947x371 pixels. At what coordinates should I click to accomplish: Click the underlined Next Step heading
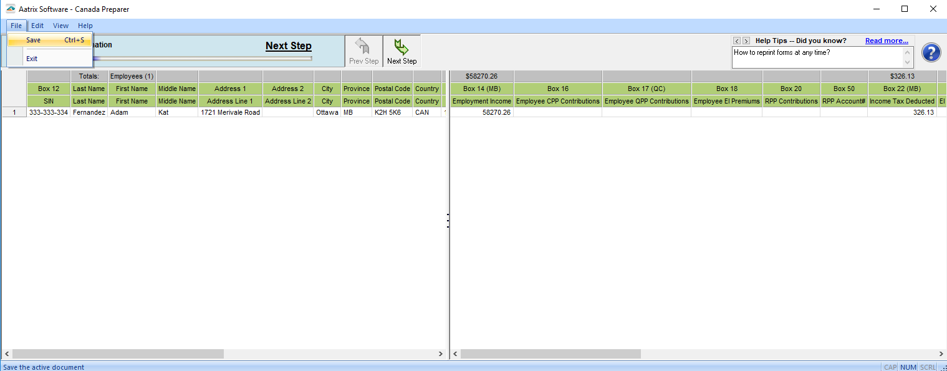288,46
